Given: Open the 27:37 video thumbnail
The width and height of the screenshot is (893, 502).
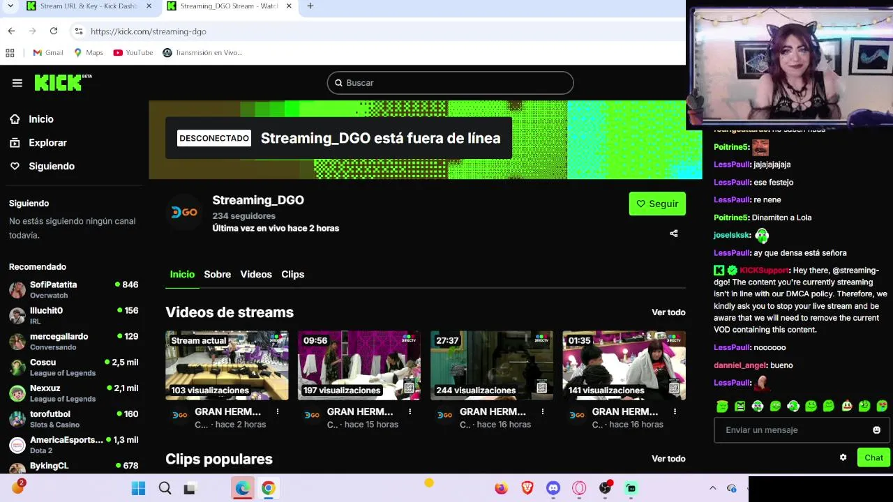Looking at the screenshot, I should [x=492, y=365].
